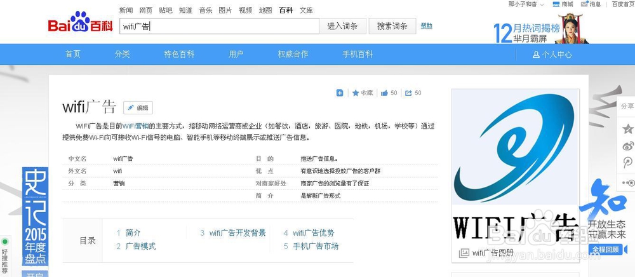The width and height of the screenshot is (635, 277).
Task: Click the 进入词条 button
Action: (x=343, y=26)
